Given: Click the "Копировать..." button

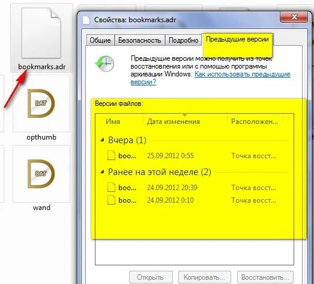Looking at the screenshot, I should point(205,277).
